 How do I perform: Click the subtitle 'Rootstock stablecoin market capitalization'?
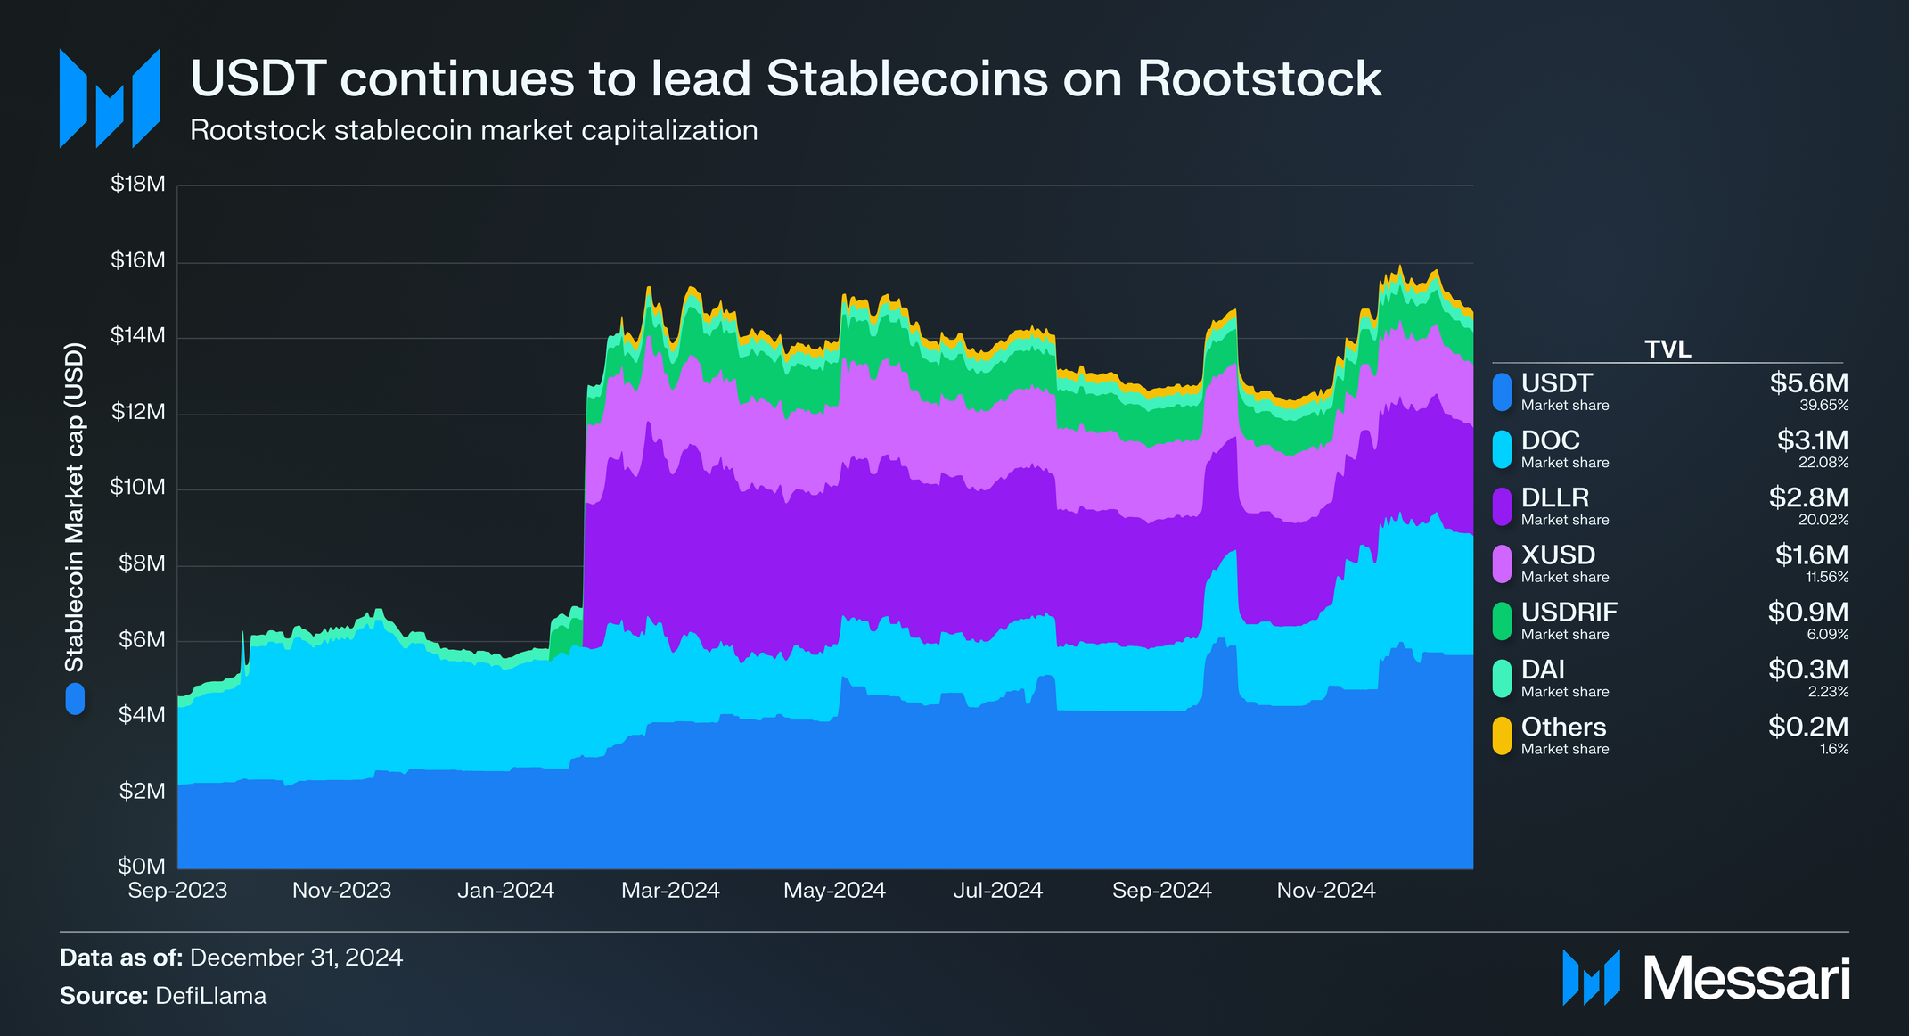[474, 130]
